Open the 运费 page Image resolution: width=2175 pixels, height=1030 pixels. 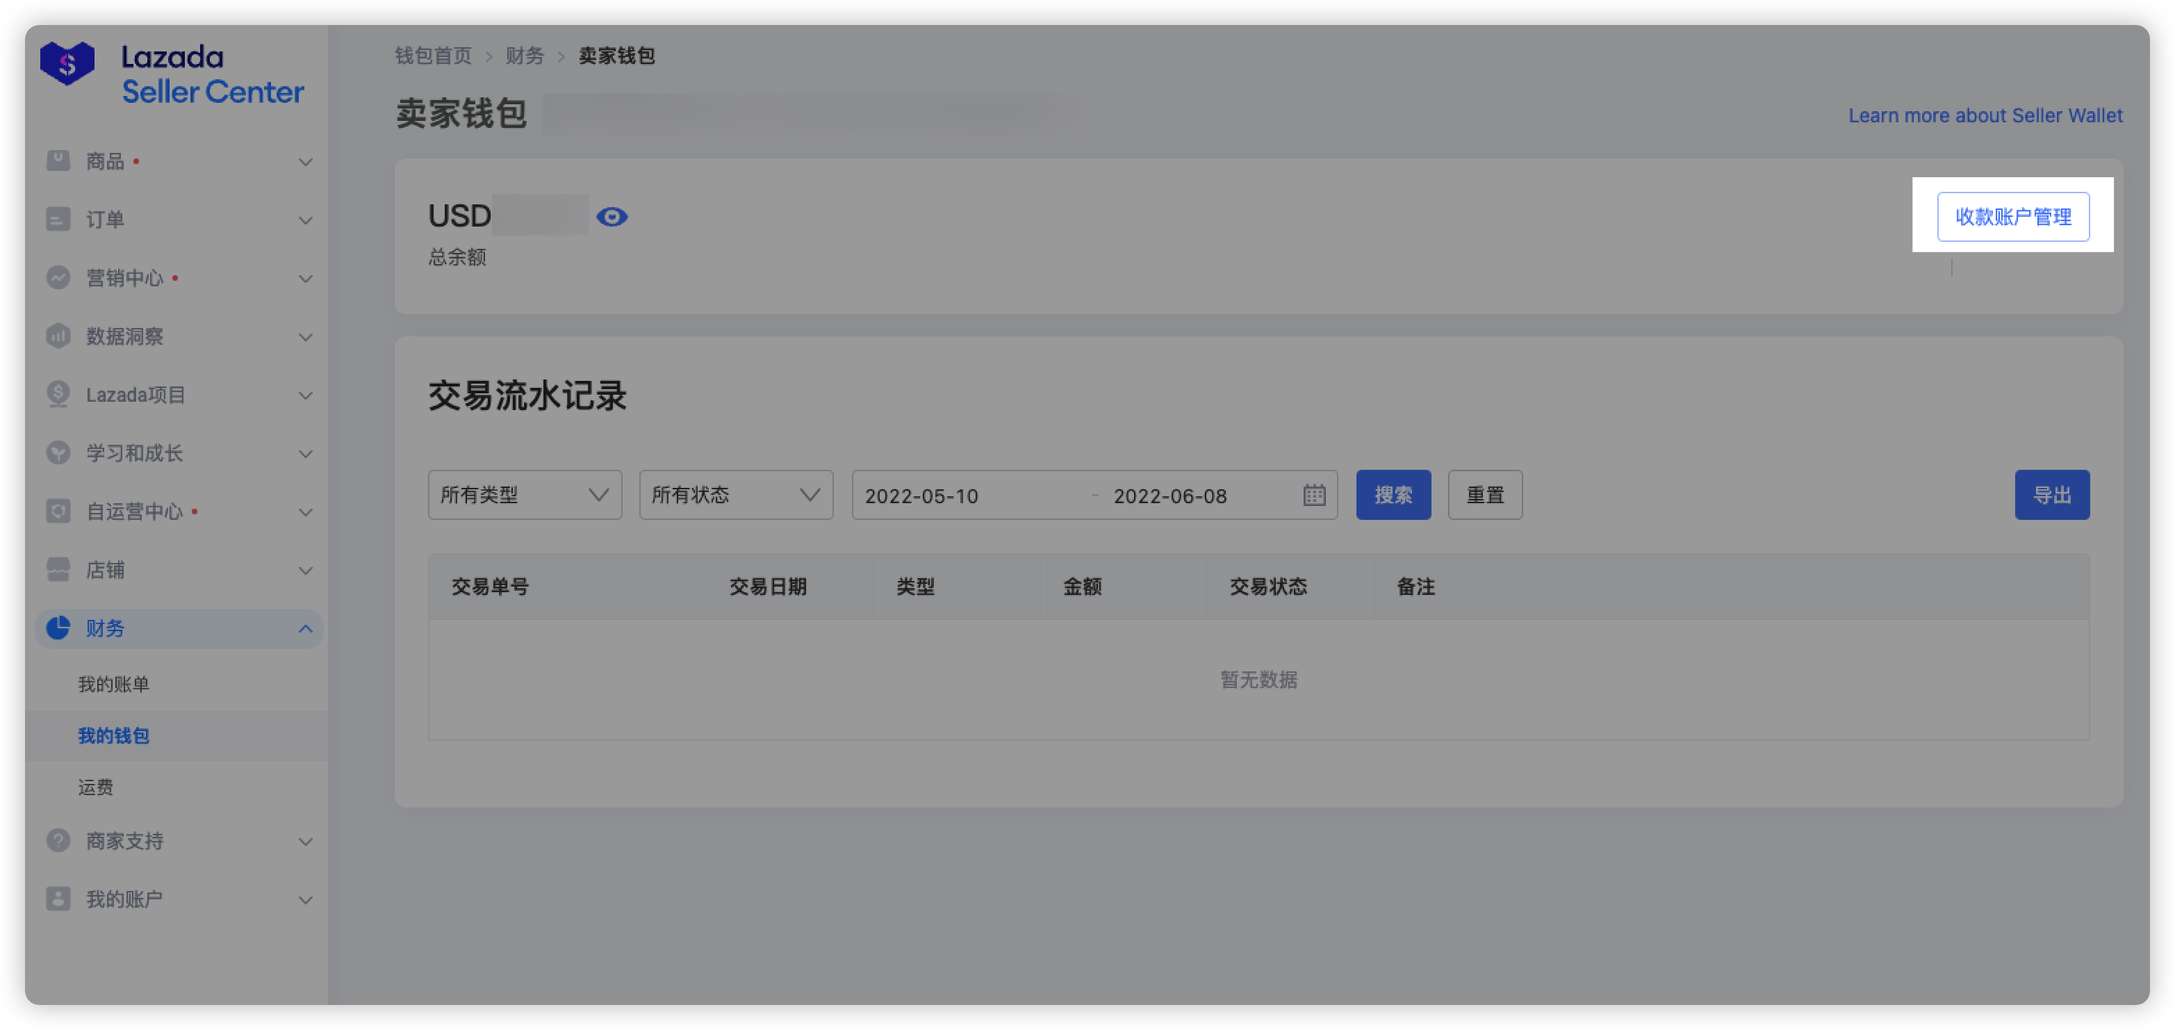[x=95, y=787]
